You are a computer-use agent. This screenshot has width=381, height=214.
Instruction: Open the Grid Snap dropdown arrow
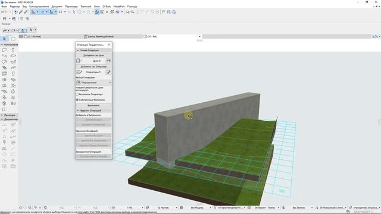coord(65,12)
